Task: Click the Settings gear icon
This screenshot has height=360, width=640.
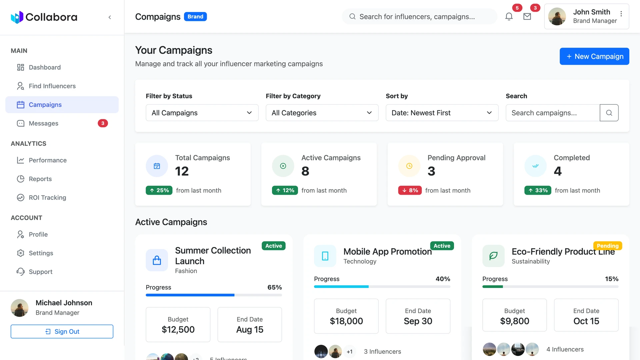Action: coord(21,253)
